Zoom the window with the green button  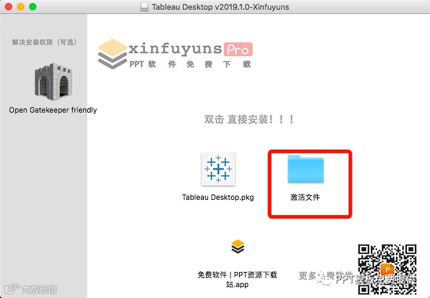click(33, 7)
